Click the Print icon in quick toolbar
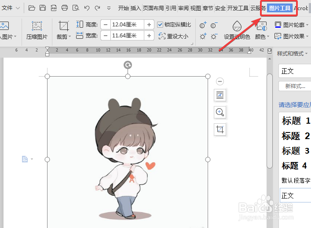311x228 pixels. click(x=65, y=8)
